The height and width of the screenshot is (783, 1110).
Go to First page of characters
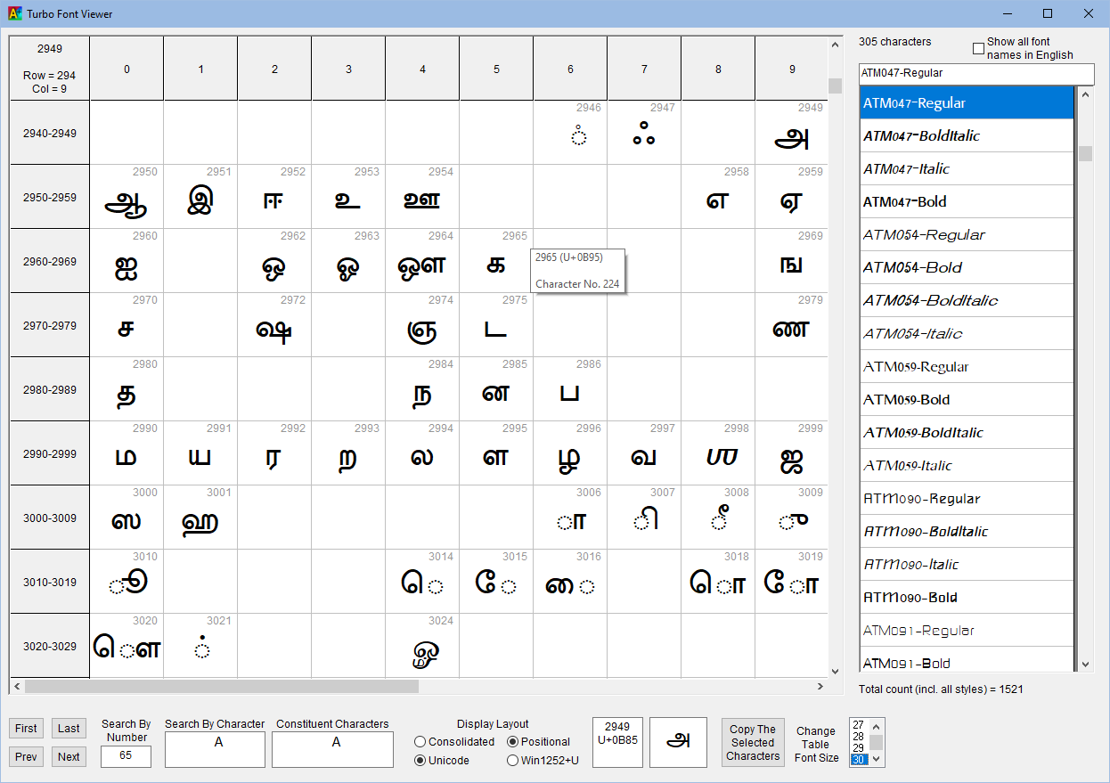pos(27,728)
